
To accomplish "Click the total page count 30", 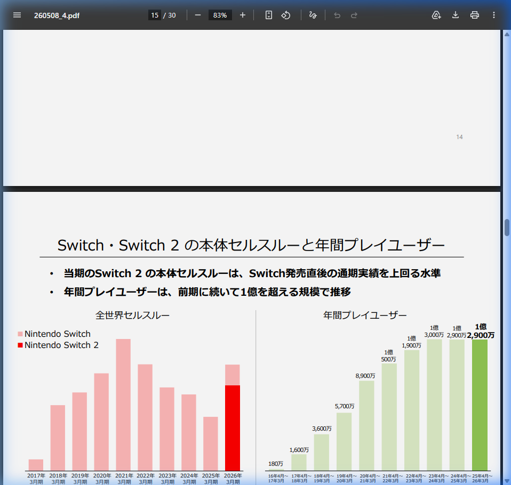I will [172, 15].
